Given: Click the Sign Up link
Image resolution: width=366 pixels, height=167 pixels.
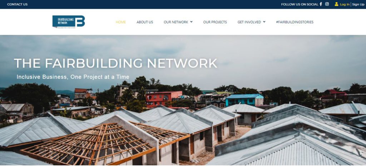Looking at the screenshot, I should pyautogui.click(x=358, y=4).
